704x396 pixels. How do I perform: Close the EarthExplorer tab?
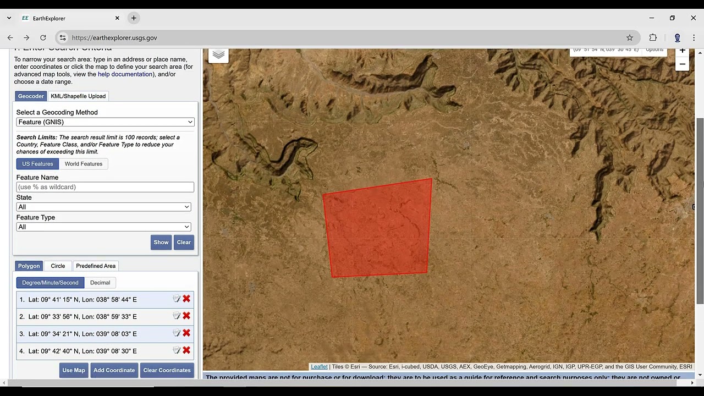117,18
